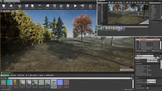This screenshot has height=91, width=162.
Task: Select the blue normal map thumbnail
Action: point(60,82)
